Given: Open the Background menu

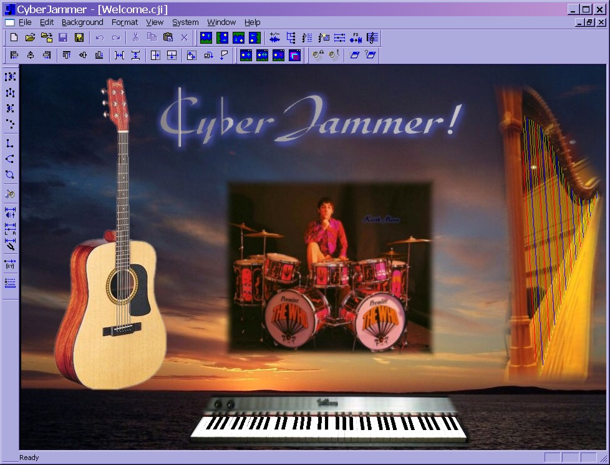Looking at the screenshot, I should coord(82,22).
